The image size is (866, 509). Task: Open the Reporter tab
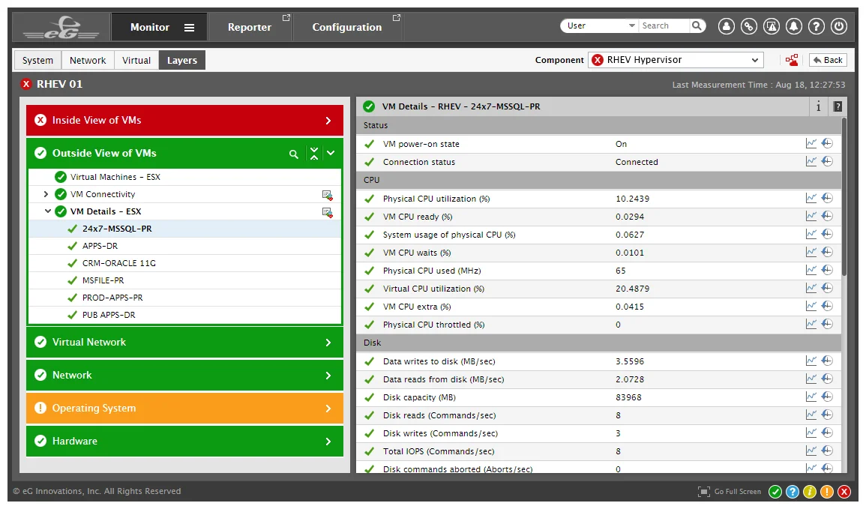(x=250, y=27)
